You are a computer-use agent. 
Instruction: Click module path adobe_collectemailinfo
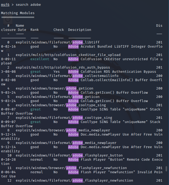pos(67,76)
